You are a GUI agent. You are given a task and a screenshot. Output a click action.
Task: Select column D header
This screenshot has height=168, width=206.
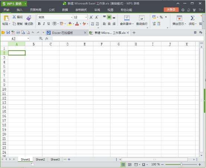[x=68, y=44]
